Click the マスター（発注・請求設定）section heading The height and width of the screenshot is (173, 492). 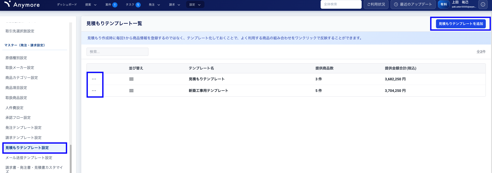25,45
